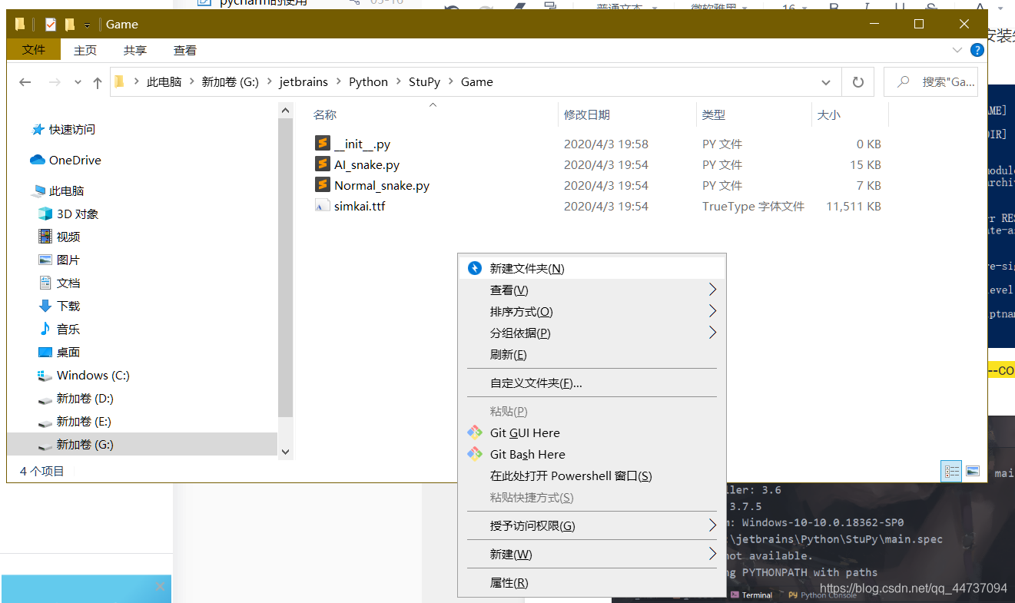1015x603 pixels.
Task: Expand the ribbon chevron
Action: point(957,50)
